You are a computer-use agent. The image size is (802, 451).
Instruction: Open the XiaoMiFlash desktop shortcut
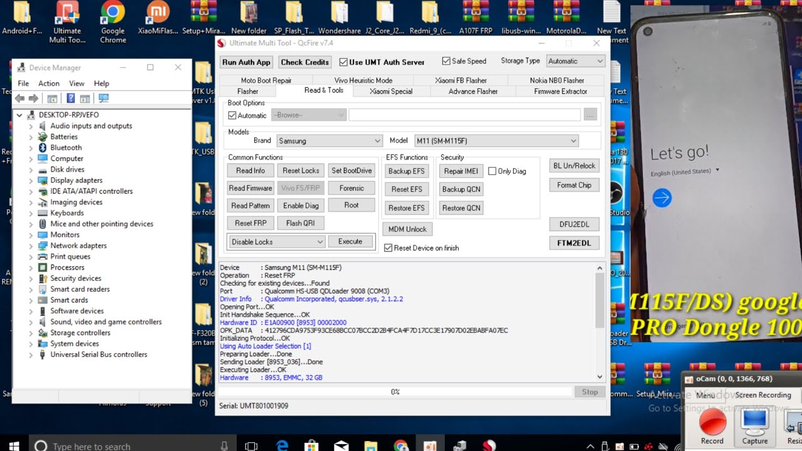pyautogui.click(x=158, y=19)
